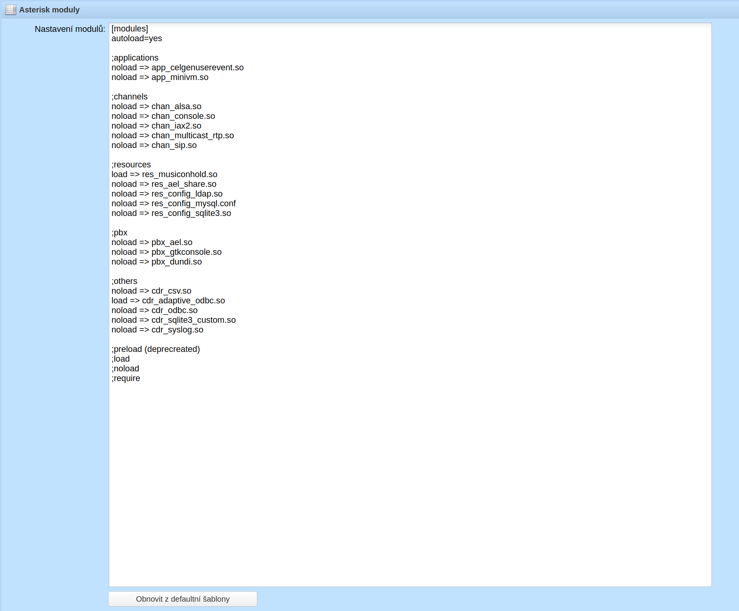Image resolution: width=739 pixels, height=611 pixels.
Task: Click the ';others' comment line
Action: [124, 281]
